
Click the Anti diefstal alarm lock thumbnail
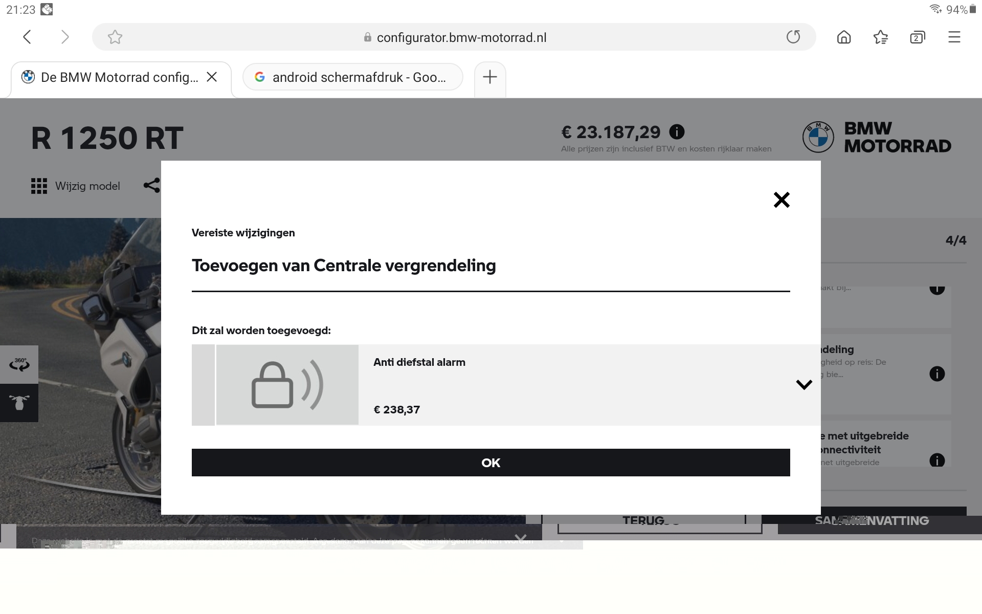tap(287, 385)
